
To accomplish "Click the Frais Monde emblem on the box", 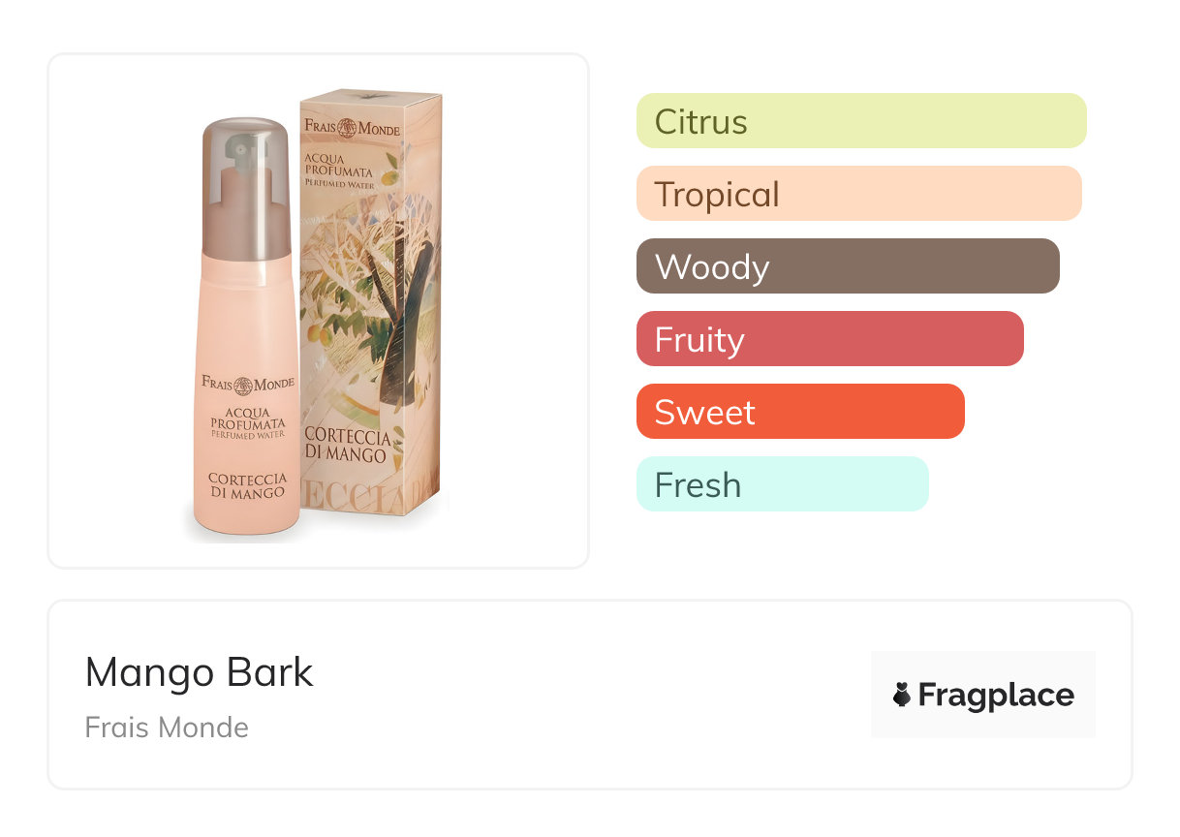I will pos(347,127).
